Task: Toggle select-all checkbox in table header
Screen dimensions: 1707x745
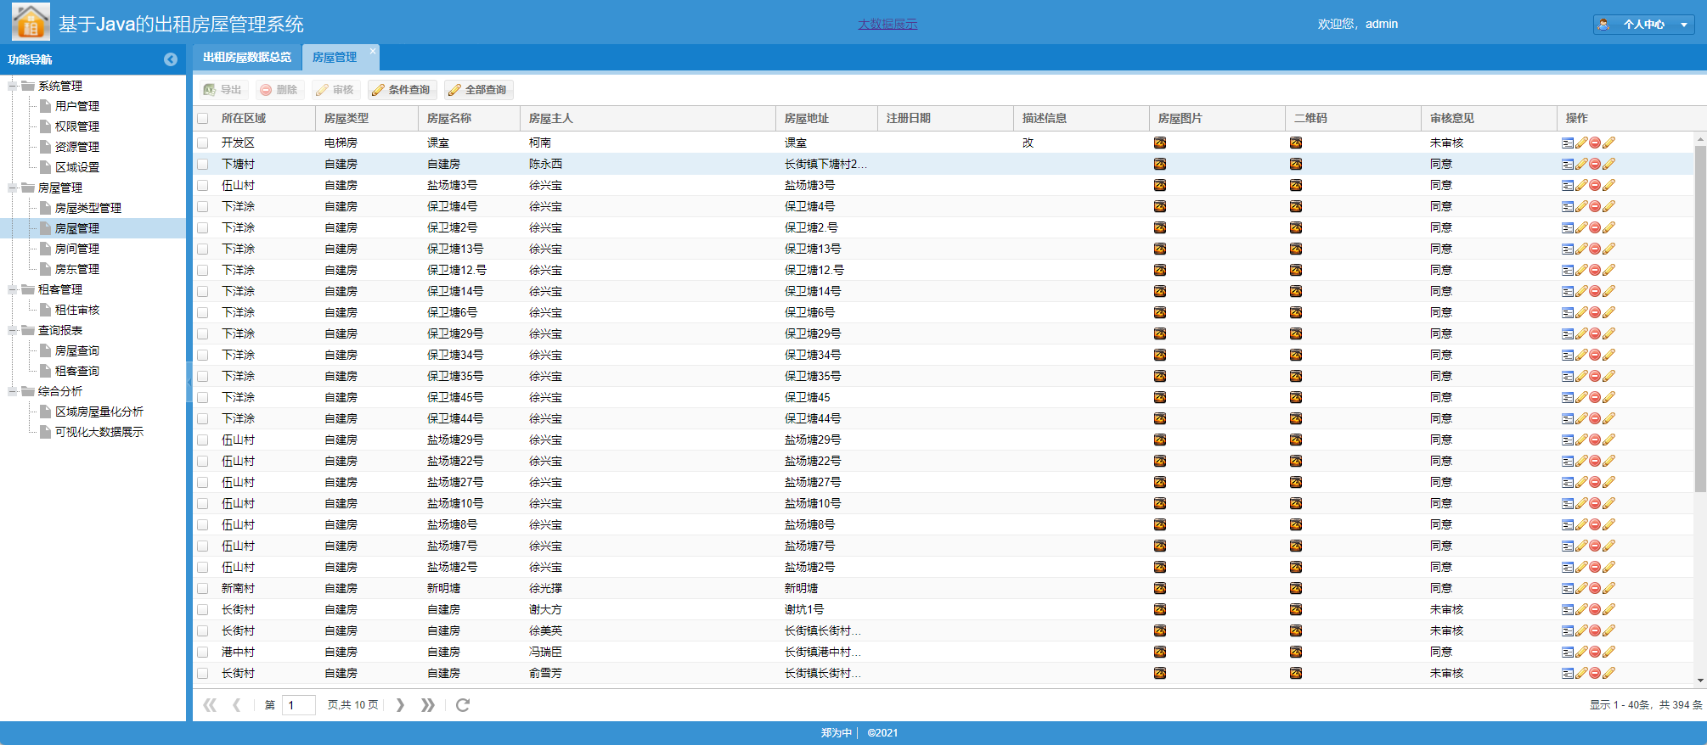Action: coord(202,119)
